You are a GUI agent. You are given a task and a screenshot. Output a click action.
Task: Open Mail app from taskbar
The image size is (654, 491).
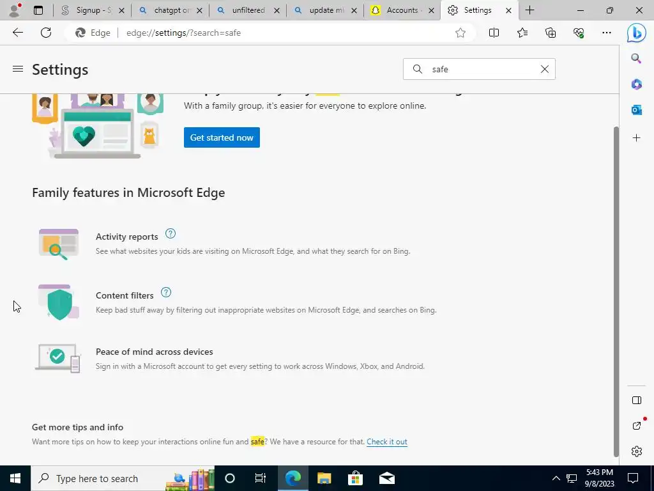point(386,478)
